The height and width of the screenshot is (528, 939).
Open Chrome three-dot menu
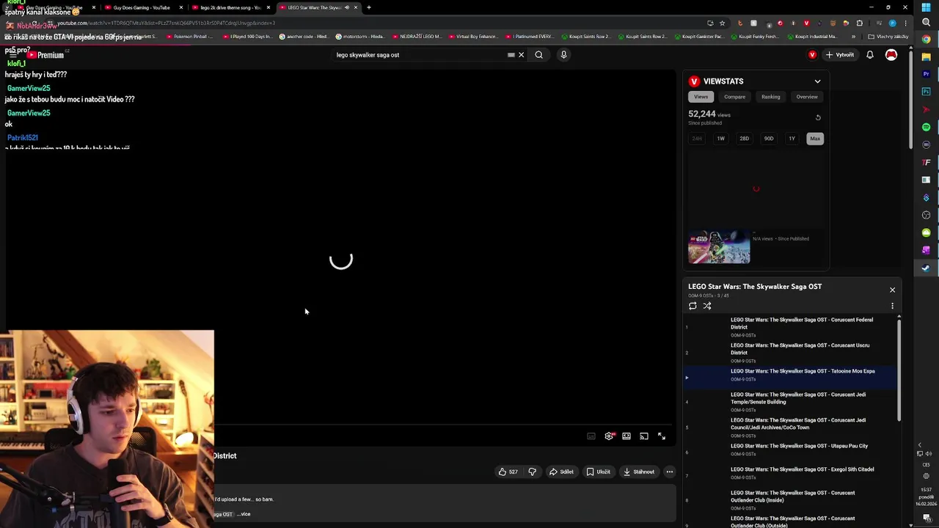tap(905, 23)
